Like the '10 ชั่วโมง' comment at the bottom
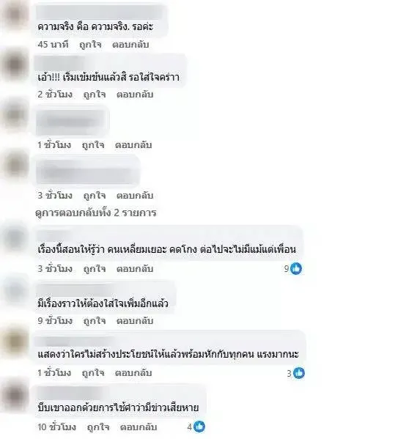 98,427
